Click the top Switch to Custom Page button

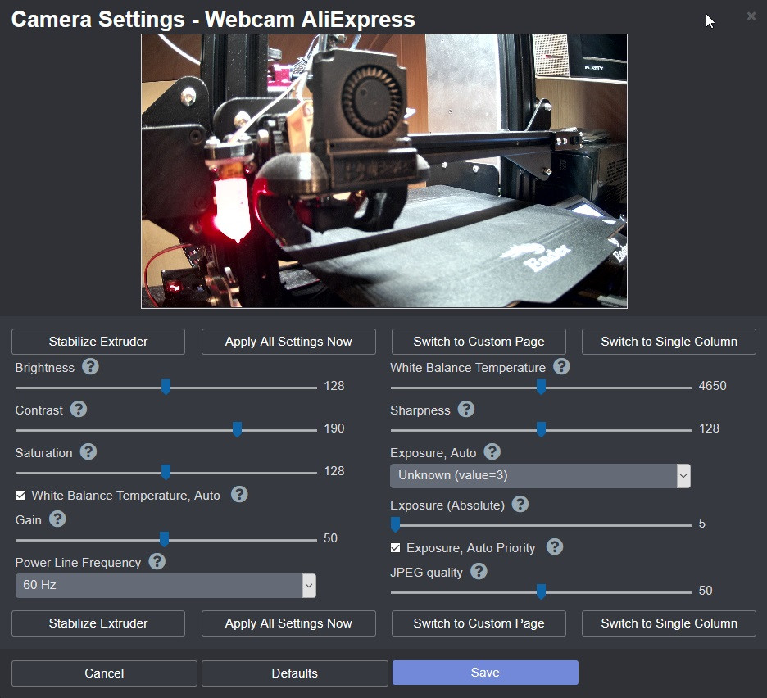coord(479,342)
